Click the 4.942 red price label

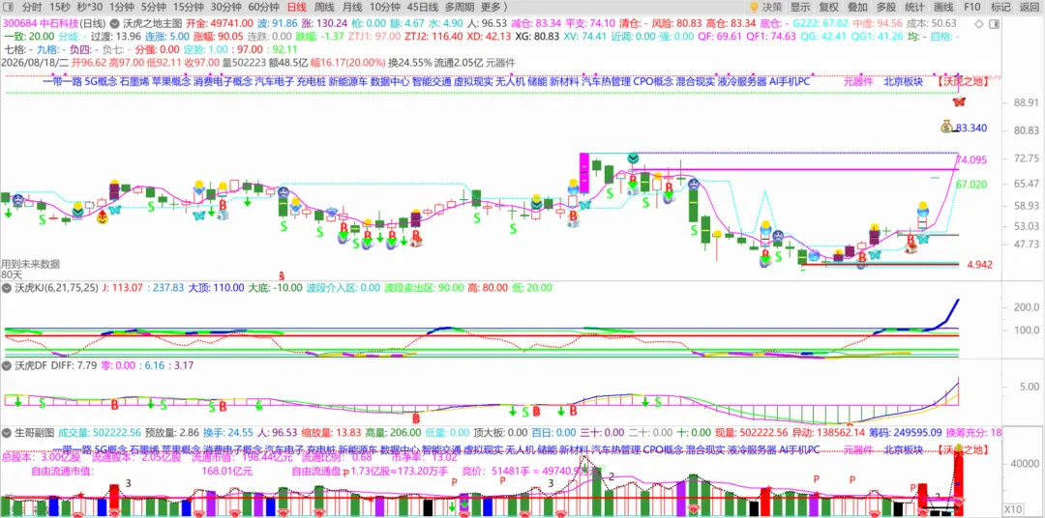pos(979,265)
